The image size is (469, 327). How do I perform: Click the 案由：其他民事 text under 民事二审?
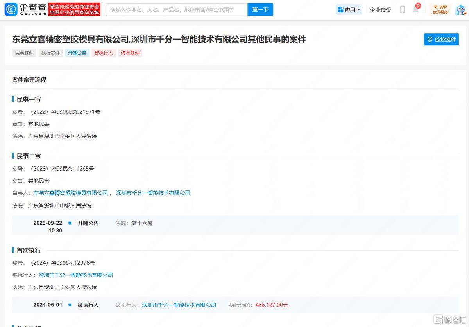pyautogui.click(x=31, y=181)
